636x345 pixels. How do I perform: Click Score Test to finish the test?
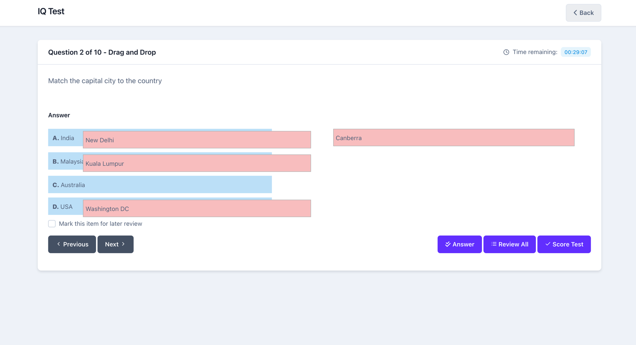click(x=564, y=244)
